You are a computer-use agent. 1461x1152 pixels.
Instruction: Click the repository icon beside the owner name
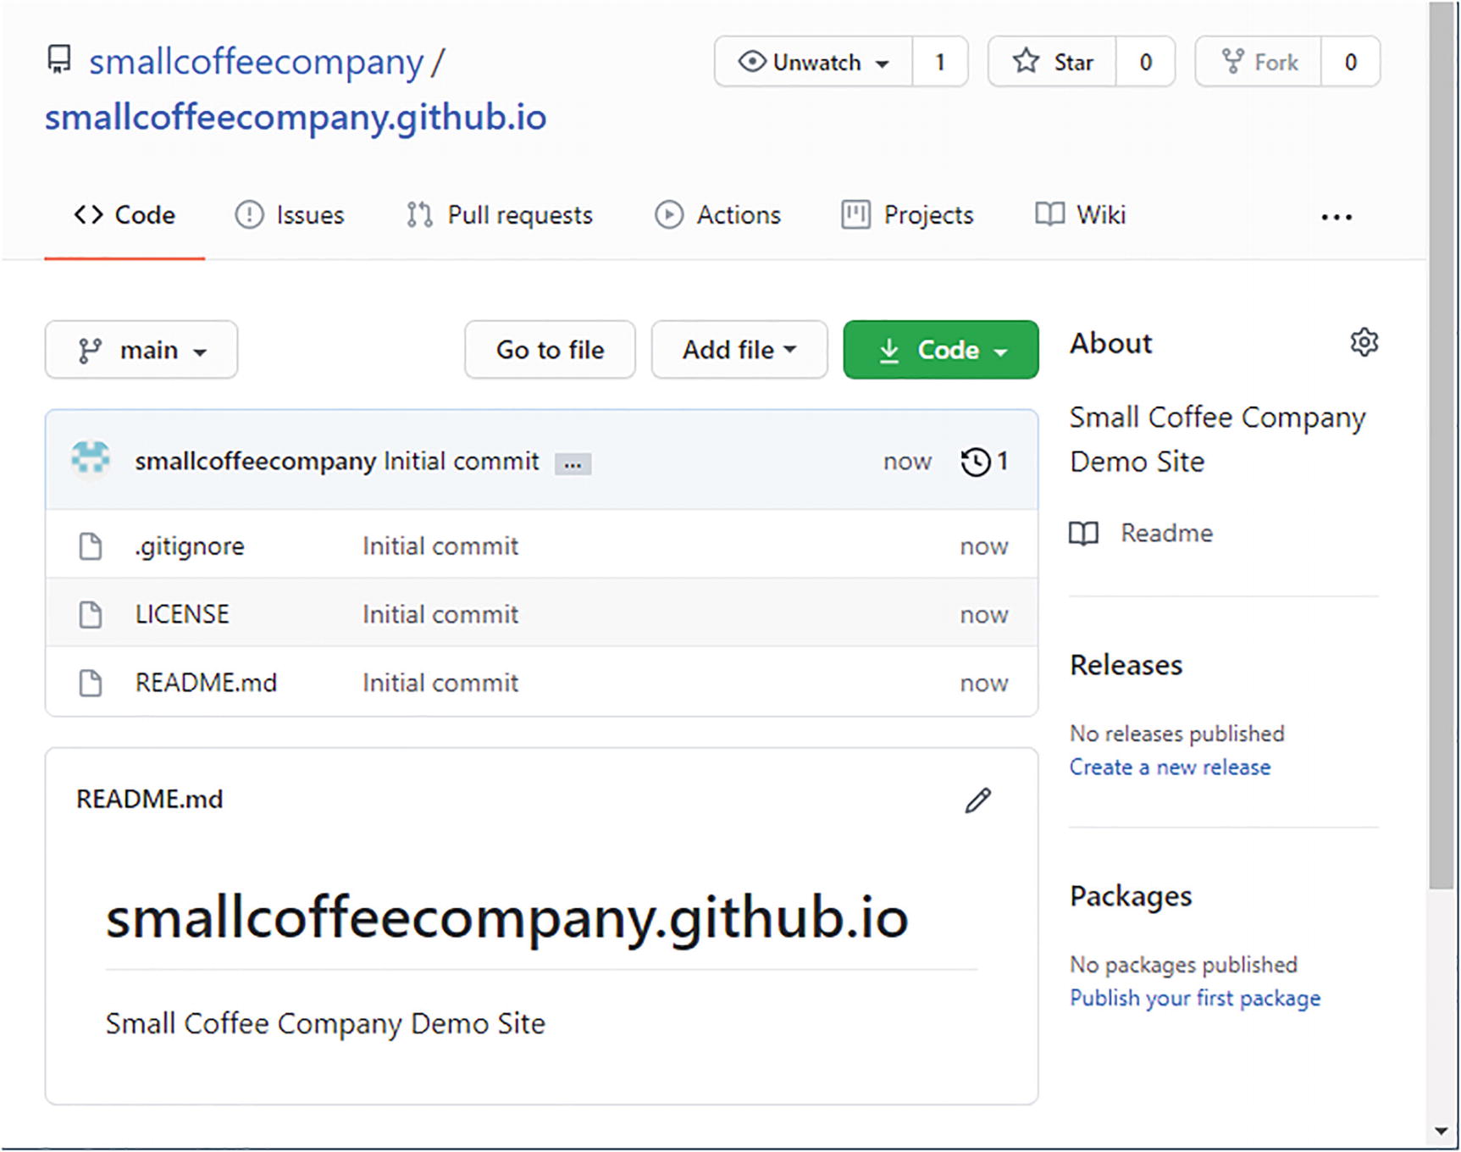coord(59,60)
